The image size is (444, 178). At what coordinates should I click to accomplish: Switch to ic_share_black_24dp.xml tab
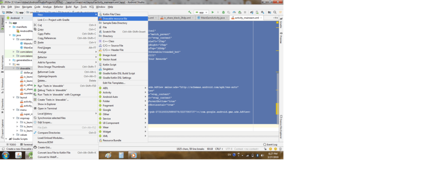pyautogui.click(x=177, y=18)
